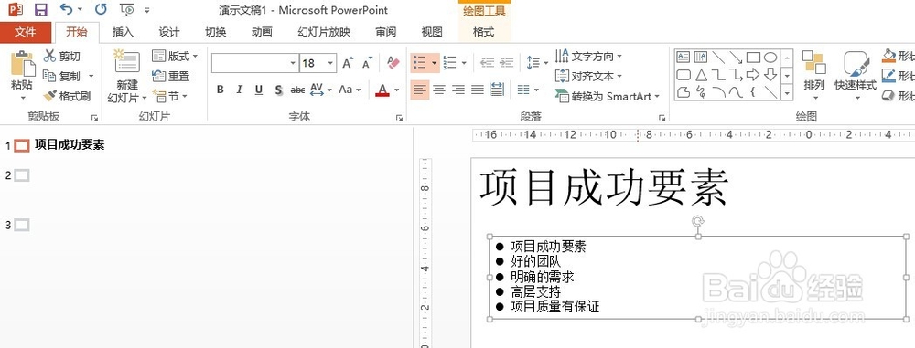Clear all formatting eraser icon

click(x=393, y=63)
